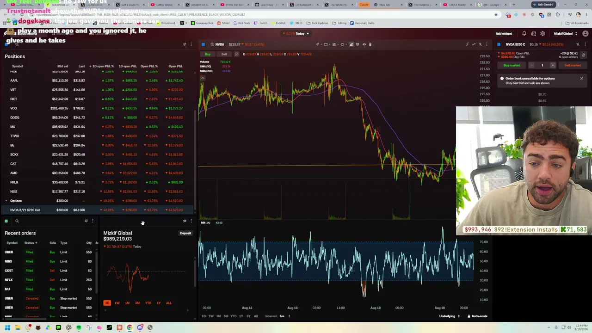Screen dimensions: 592x333
Task: Click the blue link-color square on order widget
Action: 499,44
